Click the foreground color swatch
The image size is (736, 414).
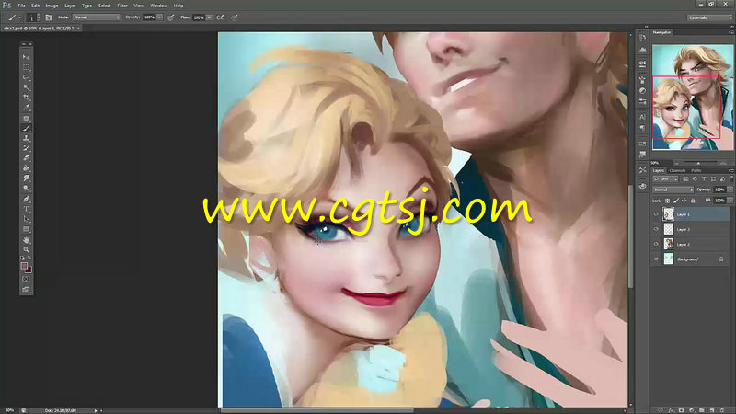[x=24, y=266]
